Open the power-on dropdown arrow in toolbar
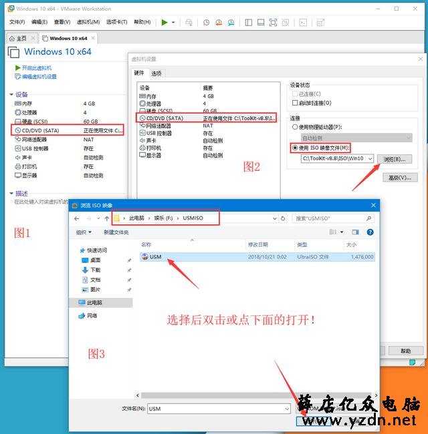428x434 pixels. (173, 23)
